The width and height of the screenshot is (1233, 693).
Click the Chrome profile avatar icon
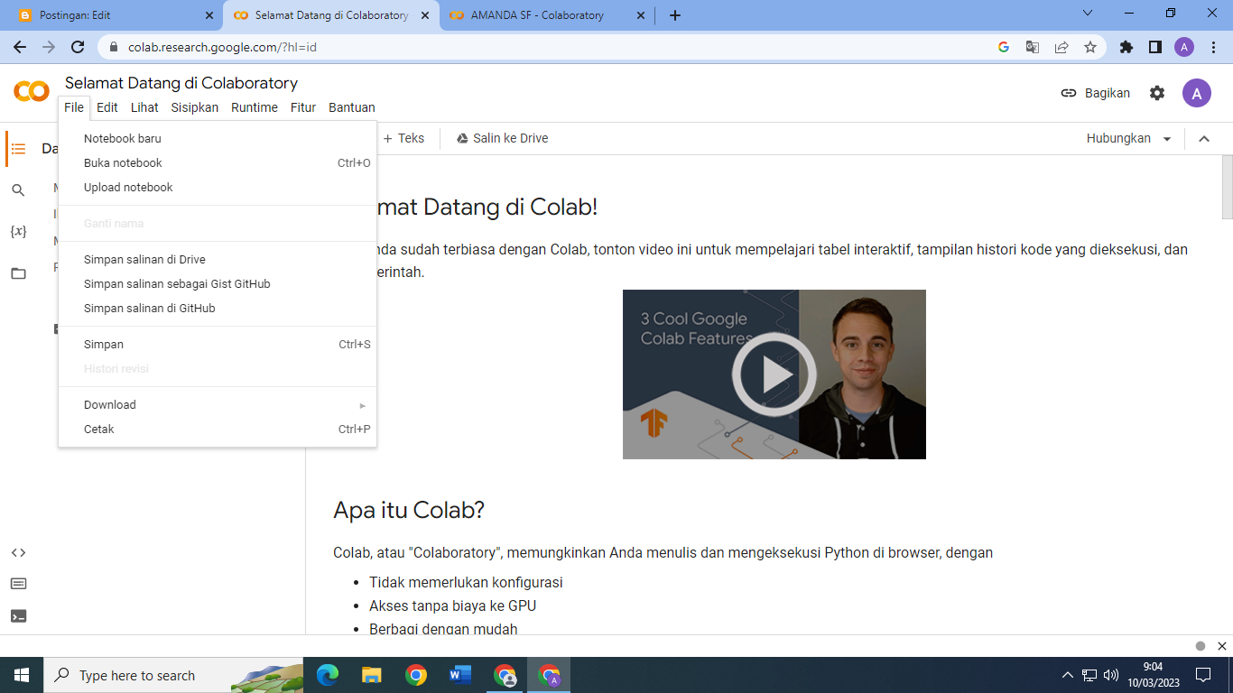click(x=1184, y=47)
